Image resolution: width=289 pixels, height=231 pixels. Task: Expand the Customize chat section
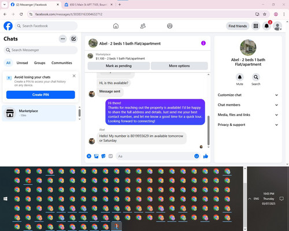click(248, 95)
